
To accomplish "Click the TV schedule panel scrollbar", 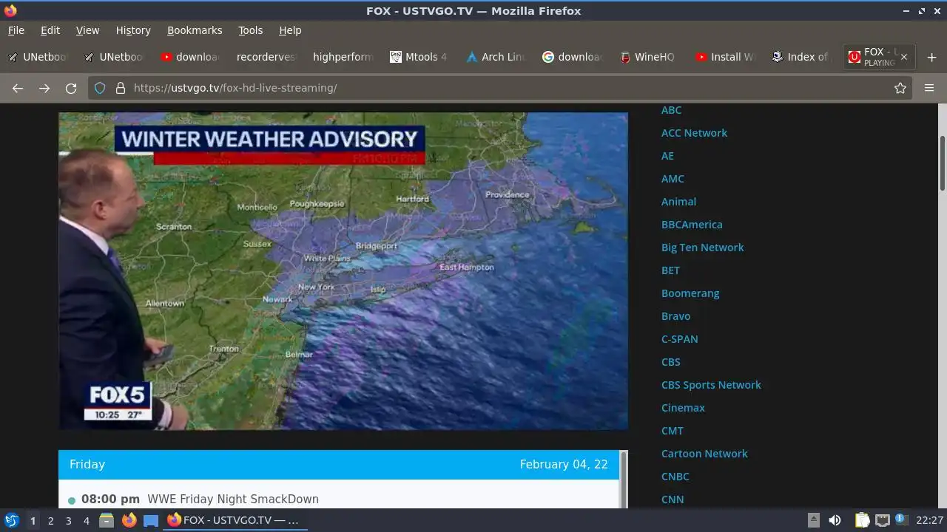I will (x=624, y=480).
